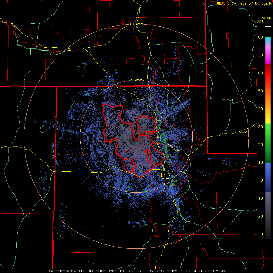The image size is (273, 273).
Task: Click the 0 value on the dBZ scale
Action: pyautogui.click(x=262, y=180)
